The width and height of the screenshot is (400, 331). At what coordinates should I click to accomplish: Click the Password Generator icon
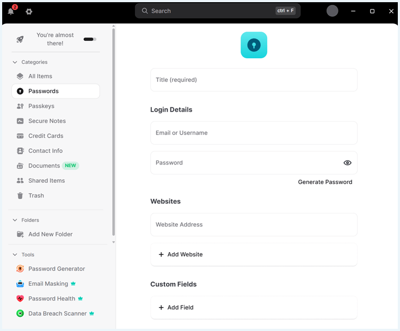[x=20, y=269]
